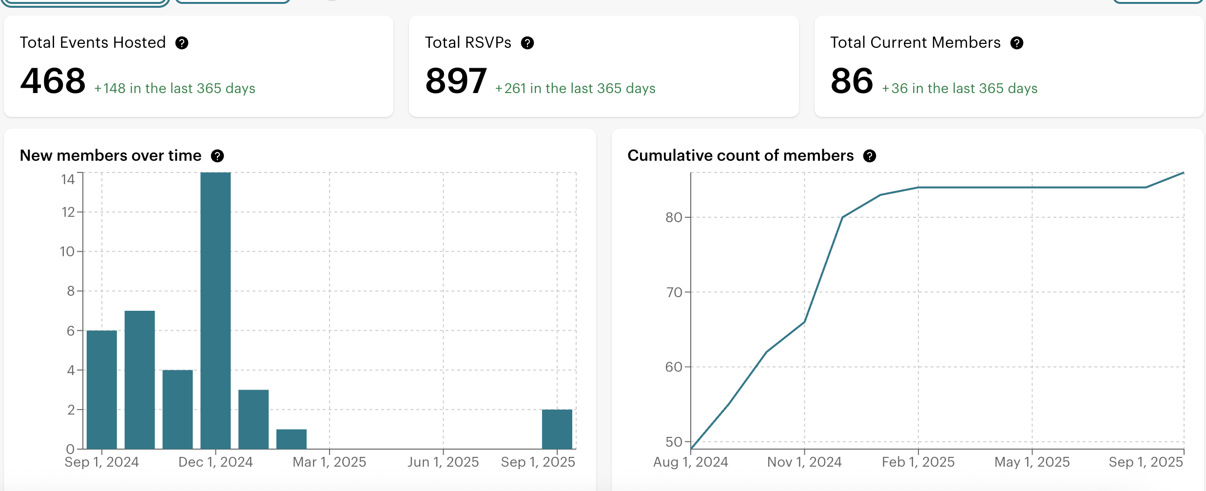
Task: Show info for New members over time
Action: coord(217,156)
